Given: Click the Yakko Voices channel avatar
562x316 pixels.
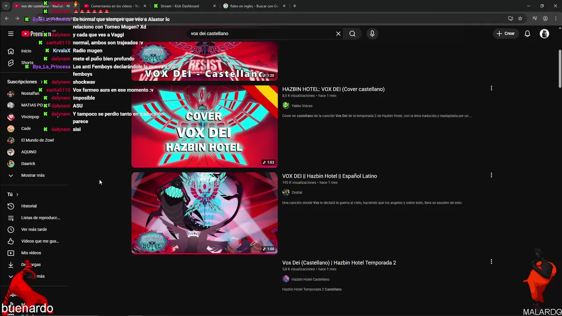Looking at the screenshot, I should 286,105.
